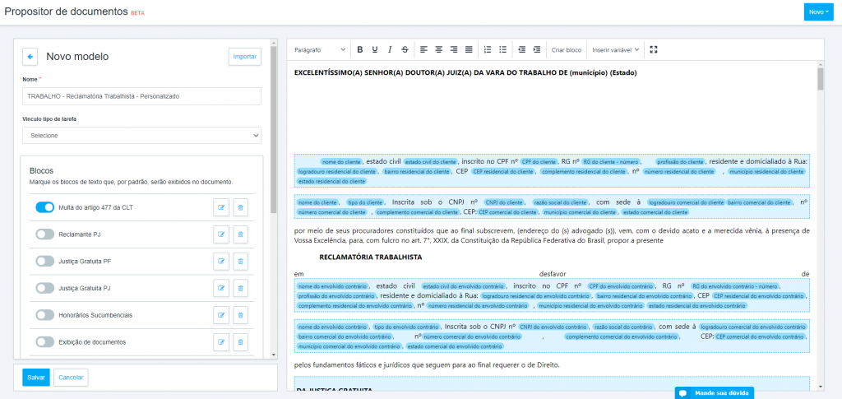Viewport: 842px width, 399px height.
Task: Go back using the arrow beside Novo modelo
Action: coord(30,57)
